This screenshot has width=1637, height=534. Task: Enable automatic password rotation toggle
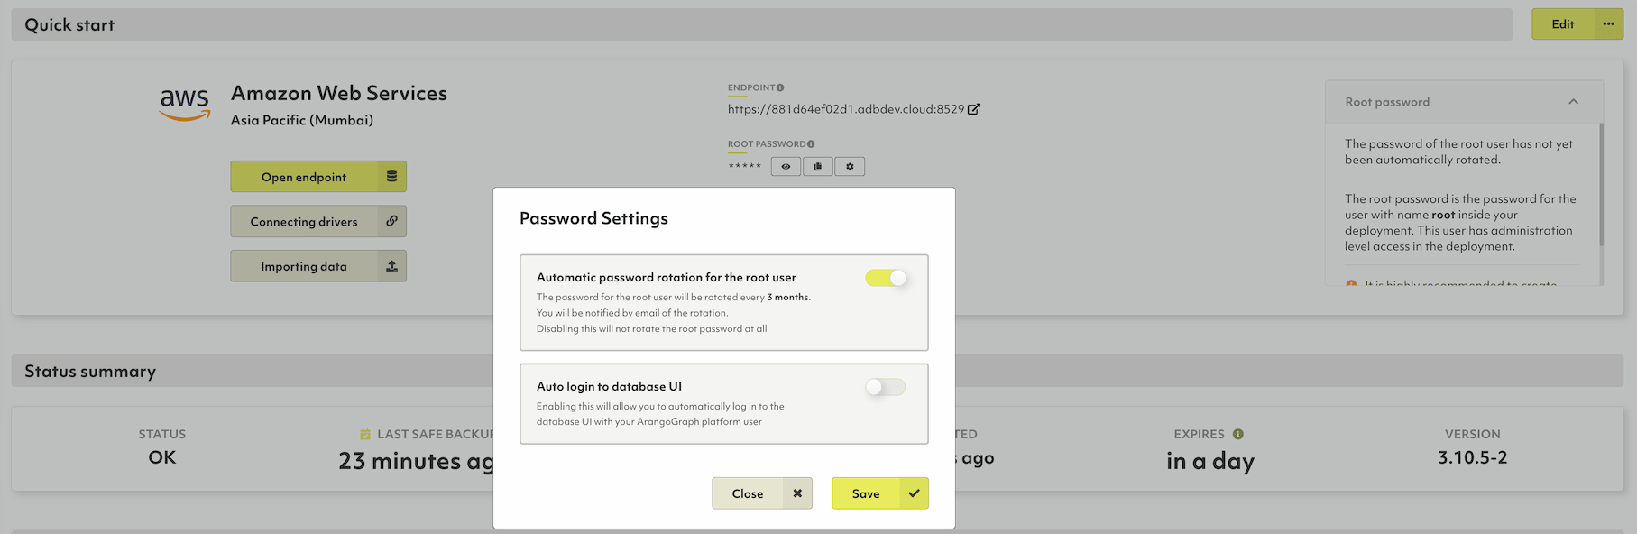point(886,278)
